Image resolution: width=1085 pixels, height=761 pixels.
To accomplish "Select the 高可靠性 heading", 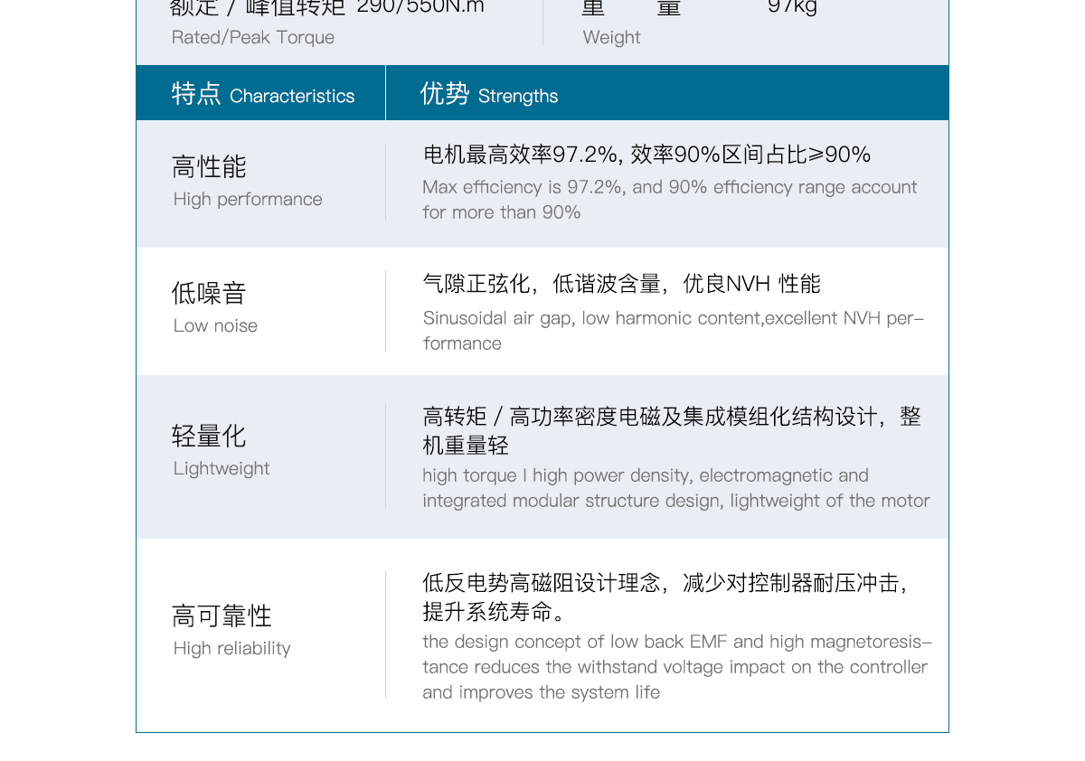I will click(222, 616).
